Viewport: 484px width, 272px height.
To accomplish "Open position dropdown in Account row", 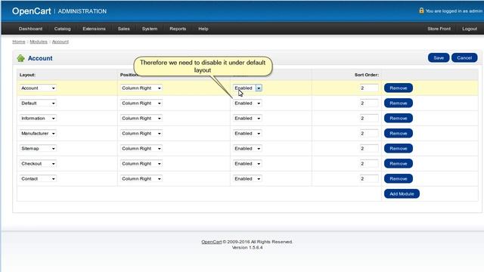I will tap(141, 88).
